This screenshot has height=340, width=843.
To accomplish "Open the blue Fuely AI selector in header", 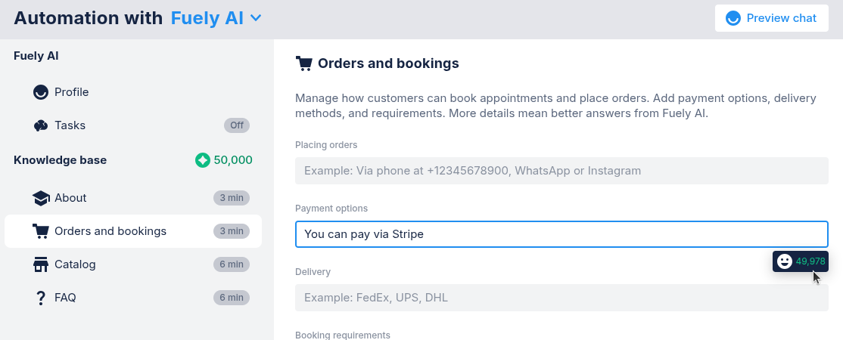I will [x=207, y=18].
